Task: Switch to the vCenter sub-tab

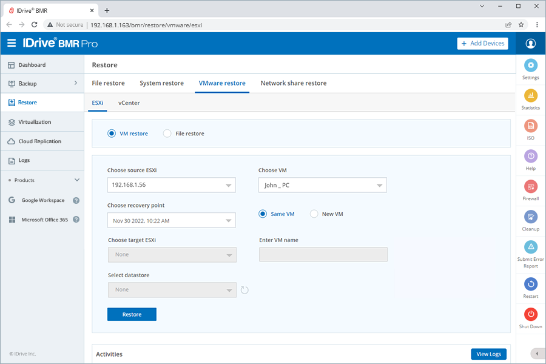Action: [x=129, y=103]
